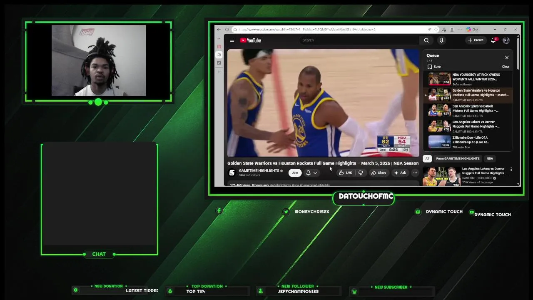
Task: Click the pink sidebar app icon
Action: [219, 47]
